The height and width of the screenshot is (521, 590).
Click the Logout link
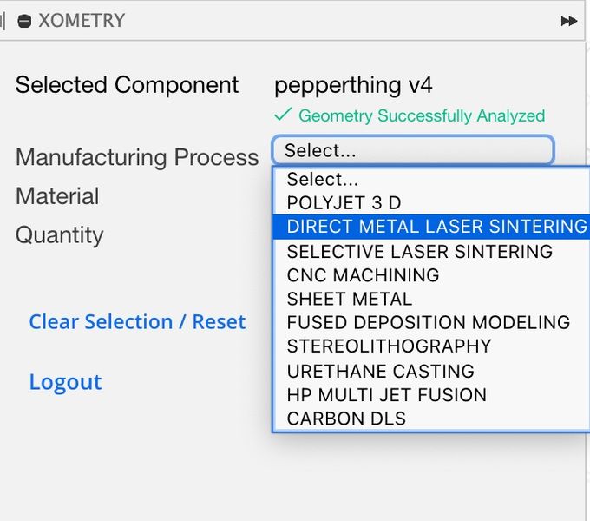[65, 382]
